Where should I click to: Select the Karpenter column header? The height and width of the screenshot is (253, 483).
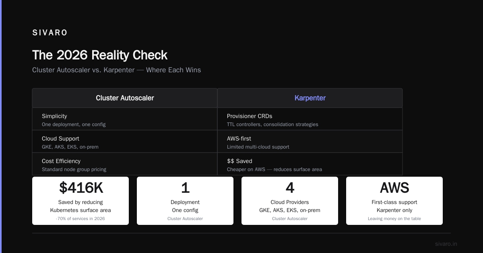(x=310, y=98)
